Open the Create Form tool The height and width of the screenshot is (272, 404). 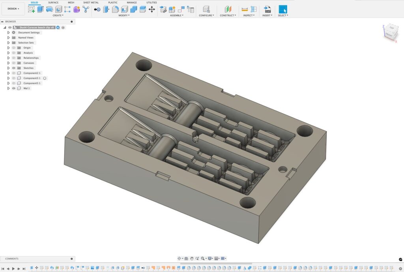point(77,9)
